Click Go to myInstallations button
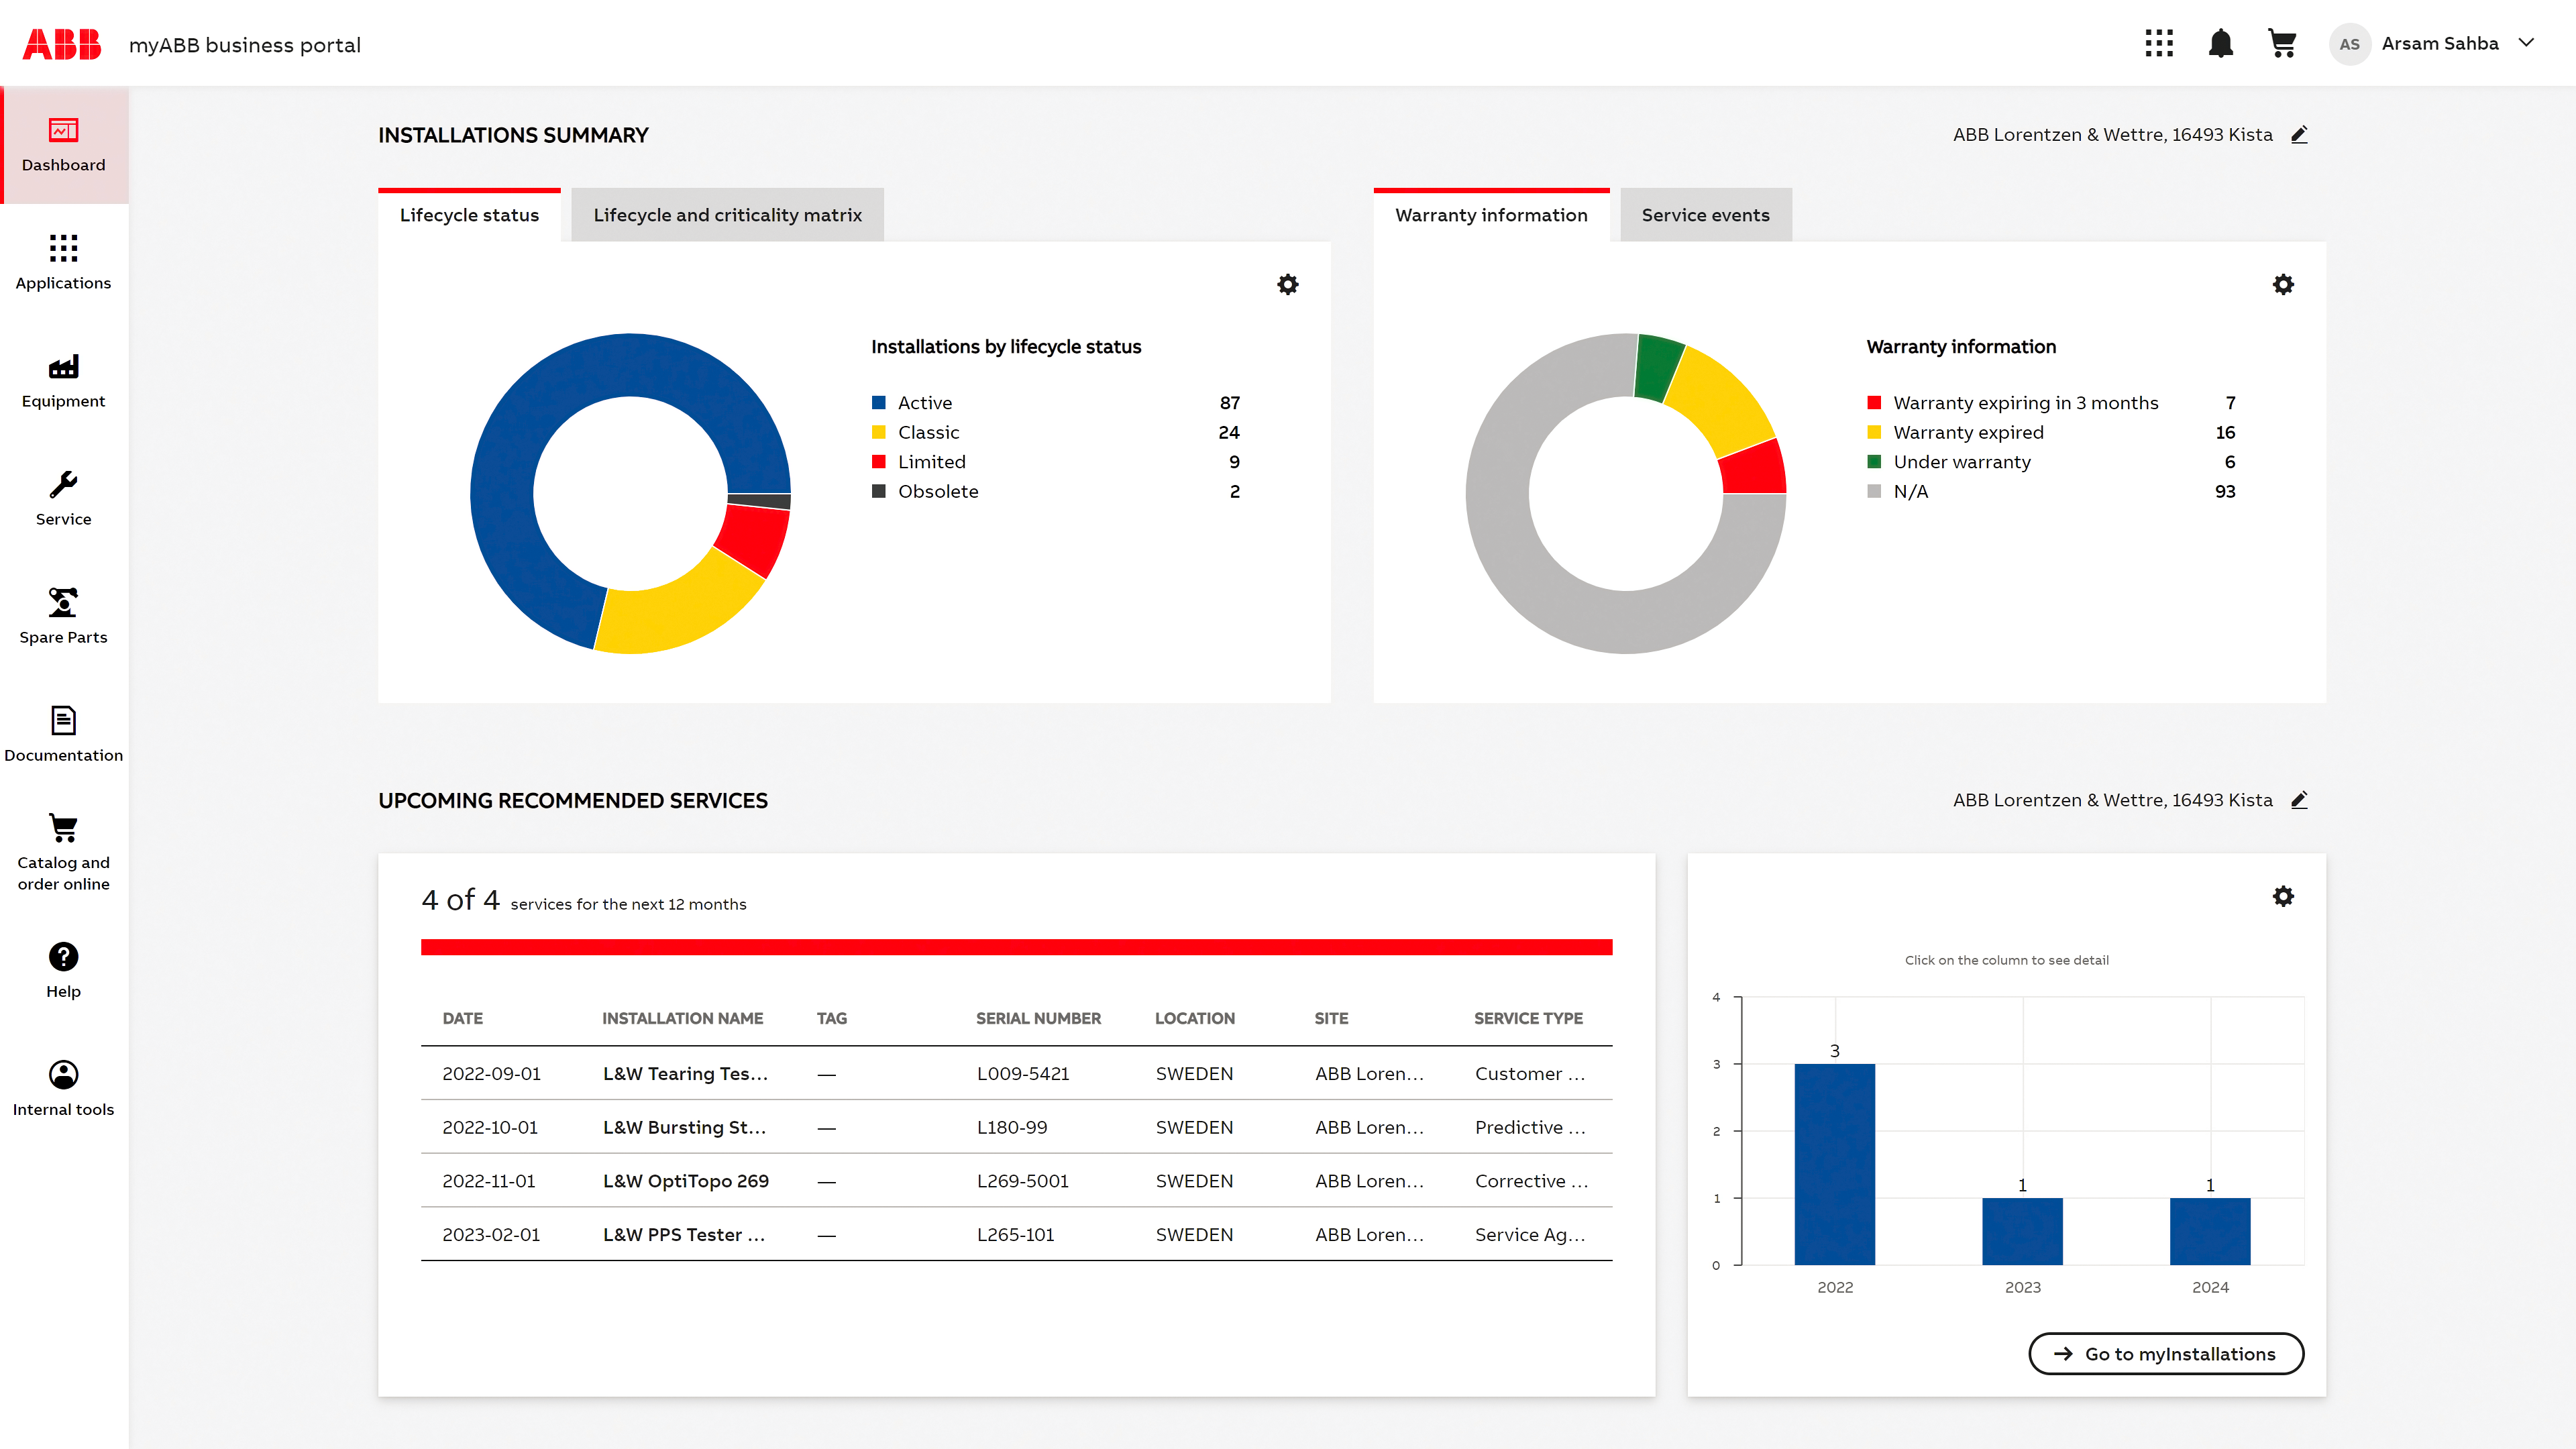Viewport: 2576px width, 1449px height. pyautogui.click(x=2165, y=1354)
